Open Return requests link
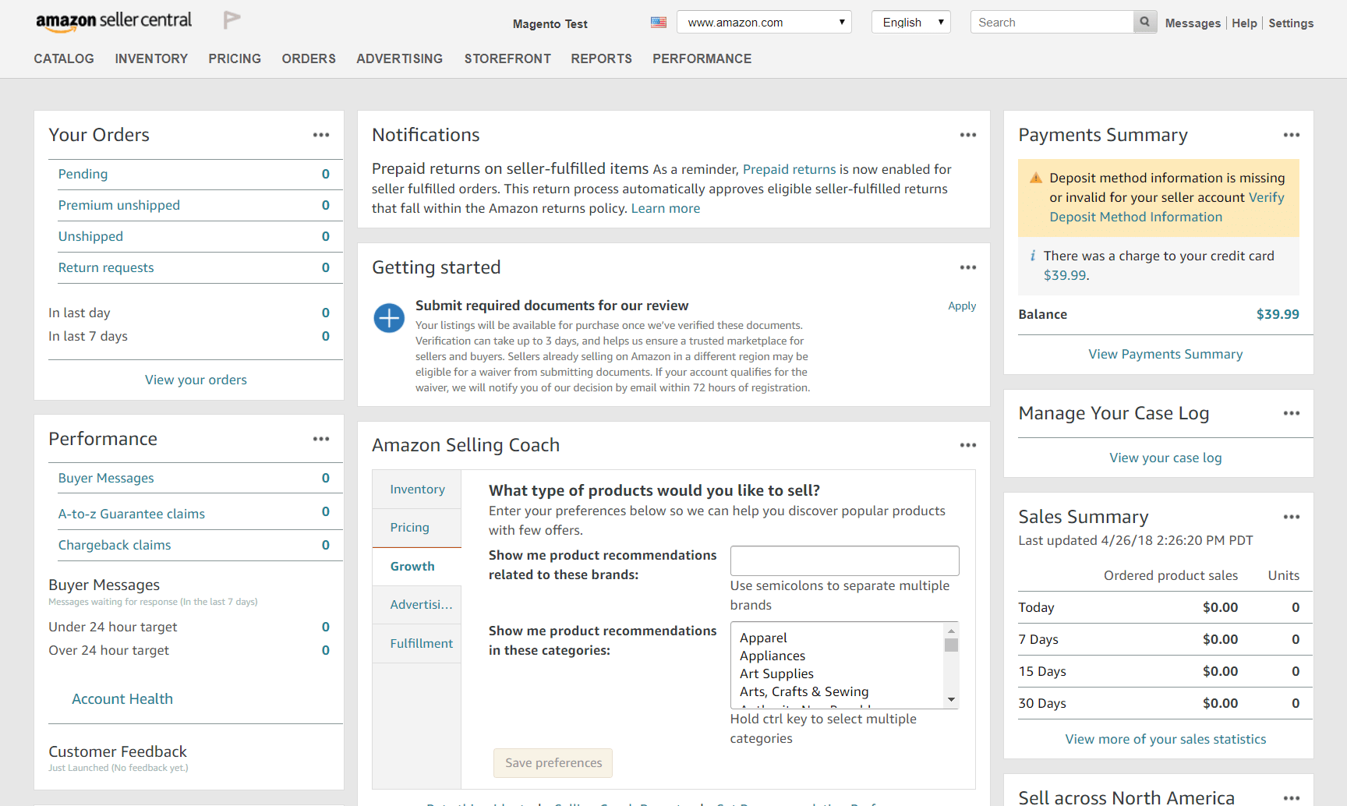This screenshot has width=1347, height=806. pos(106,267)
